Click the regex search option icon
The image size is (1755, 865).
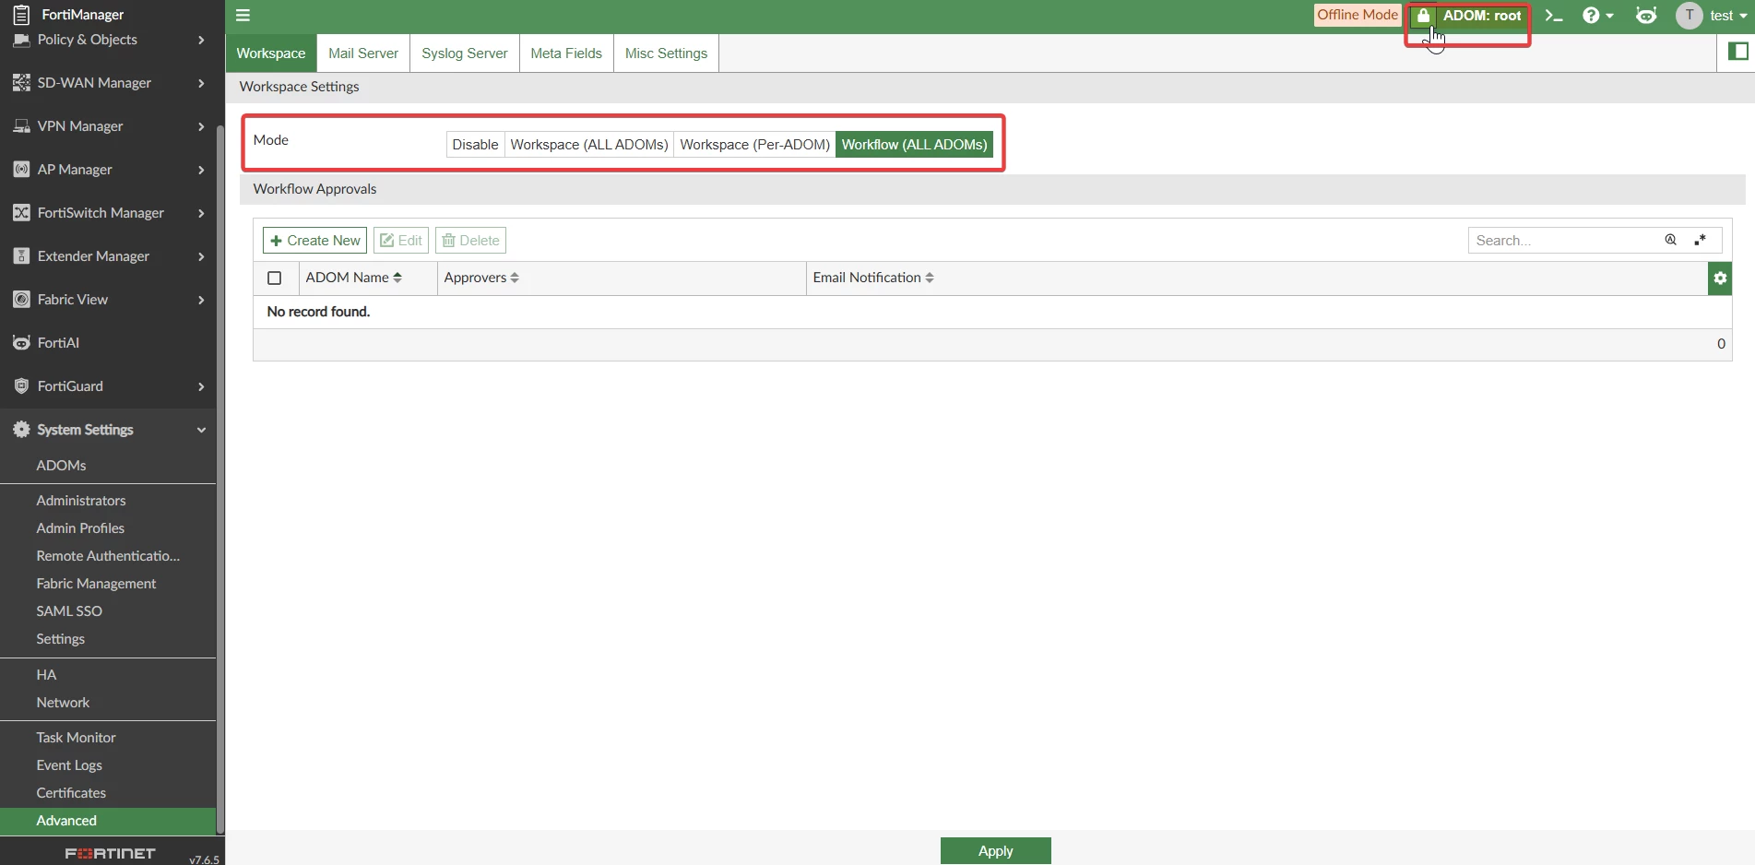coord(1701,240)
